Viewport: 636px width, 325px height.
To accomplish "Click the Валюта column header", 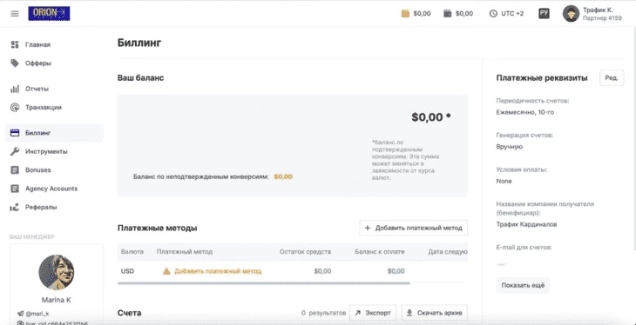I will click(x=132, y=252).
